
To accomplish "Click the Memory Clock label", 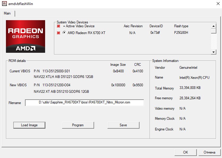I will [165, 119].
